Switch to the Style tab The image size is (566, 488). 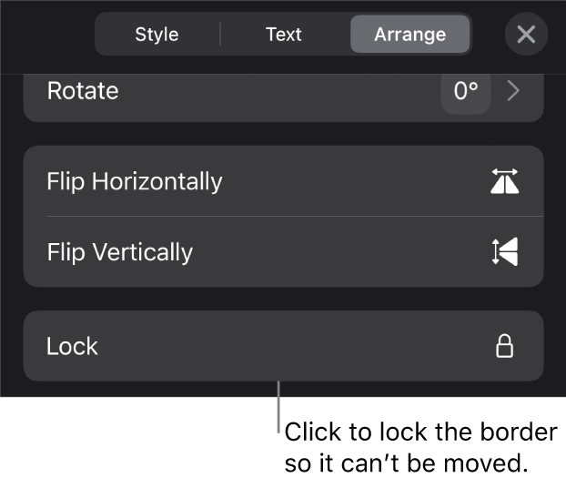(x=157, y=35)
